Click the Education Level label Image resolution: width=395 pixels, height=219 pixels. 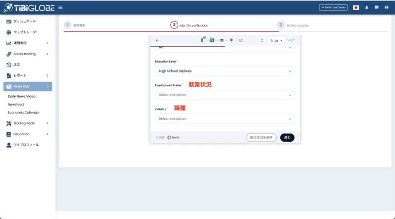(x=165, y=61)
